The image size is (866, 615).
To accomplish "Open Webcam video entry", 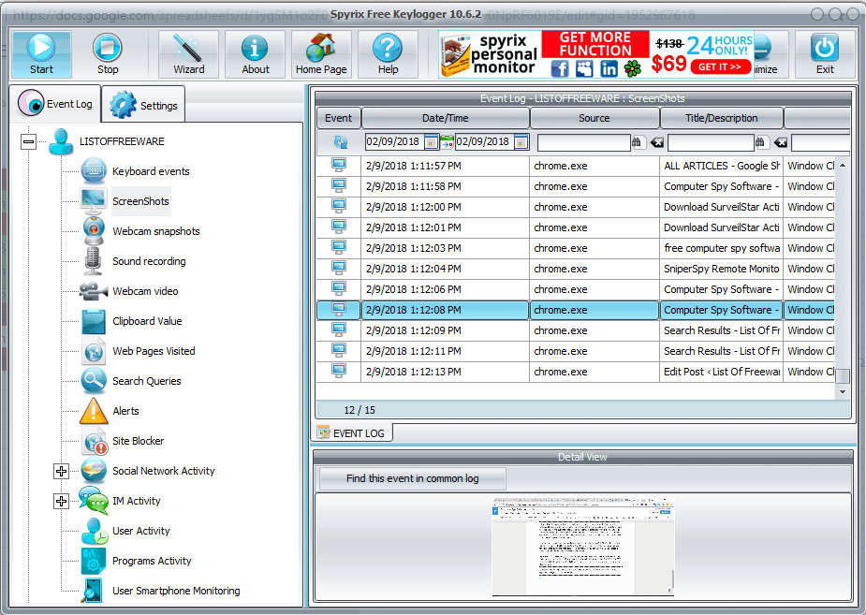I will 145,291.
